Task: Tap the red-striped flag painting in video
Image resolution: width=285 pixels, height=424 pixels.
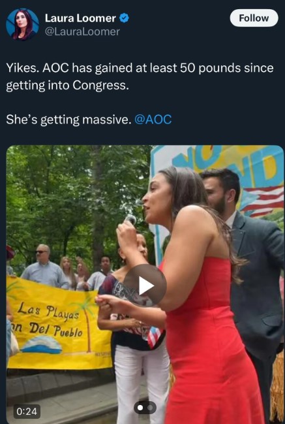Action: [263, 201]
